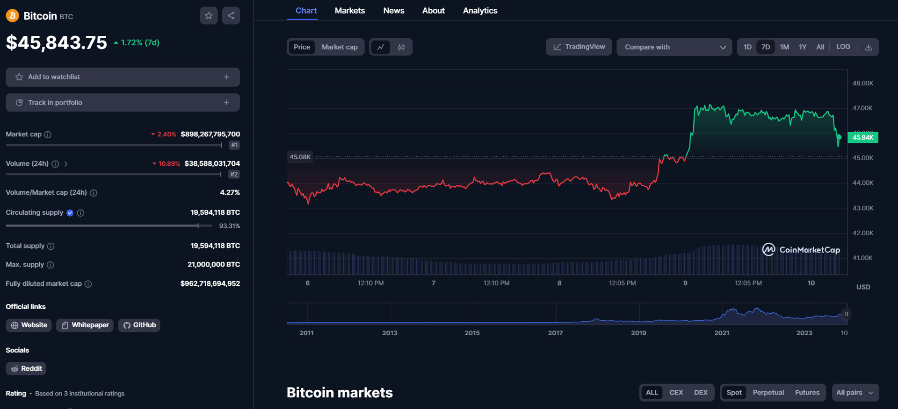Image resolution: width=898 pixels, height=409 pixels.
Task: Toggle LOG scale on chart
Action: (843, 47)
